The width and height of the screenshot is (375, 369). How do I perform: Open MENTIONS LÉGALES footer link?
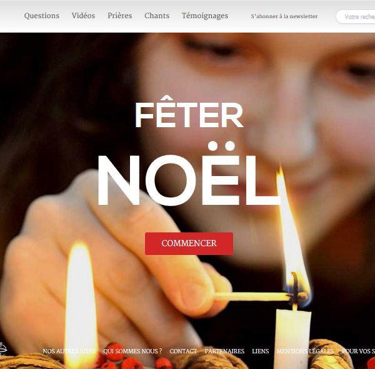[305, 351]
